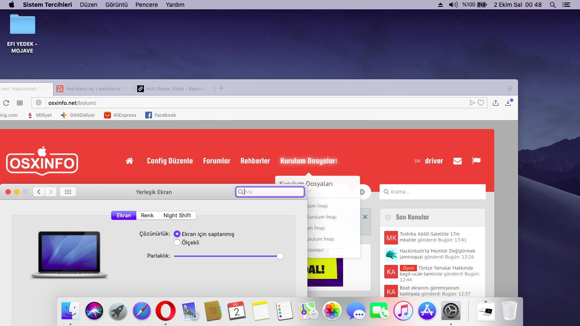Open the Opera downloads icon
Viewport: 580px width, 326px height.
click(508, 103)
